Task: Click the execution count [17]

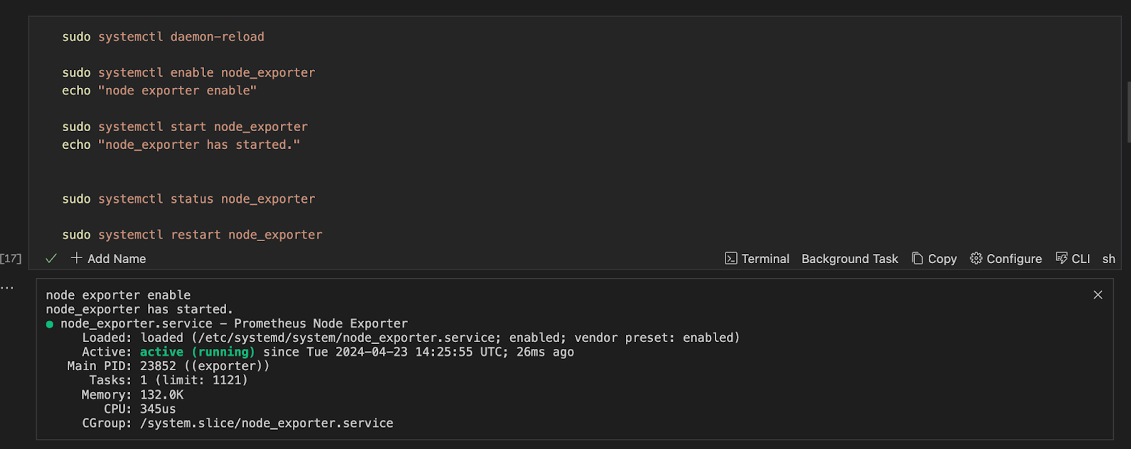Action: (x=11, y=258)
